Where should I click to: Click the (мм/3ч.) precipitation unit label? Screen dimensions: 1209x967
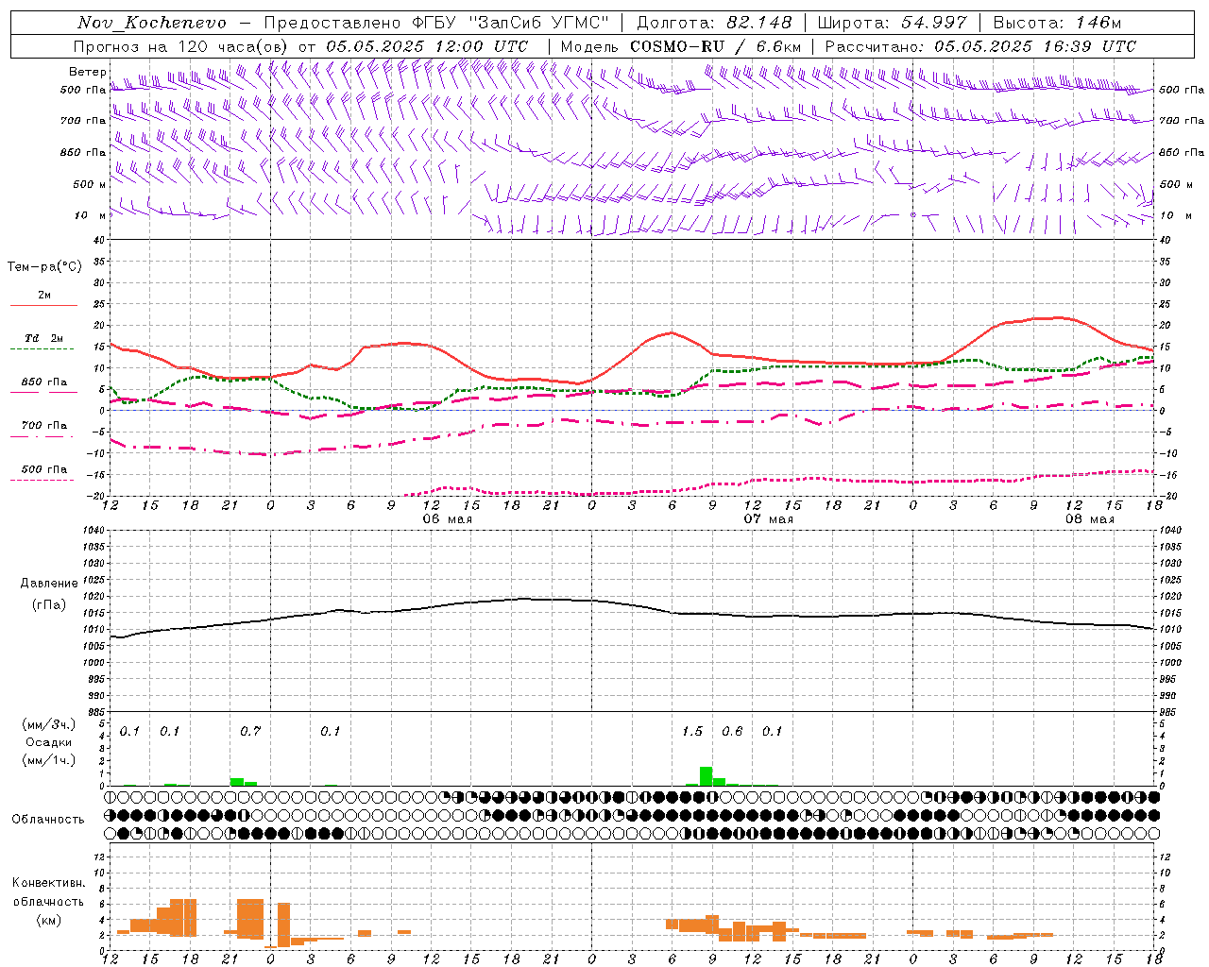click(48, 724)
